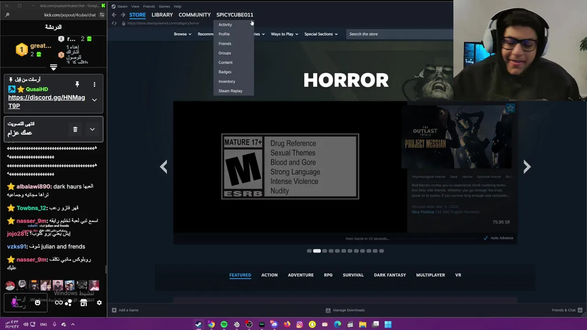Open Manage Downloads
This screenshot has width=587, height=330.
345,310
